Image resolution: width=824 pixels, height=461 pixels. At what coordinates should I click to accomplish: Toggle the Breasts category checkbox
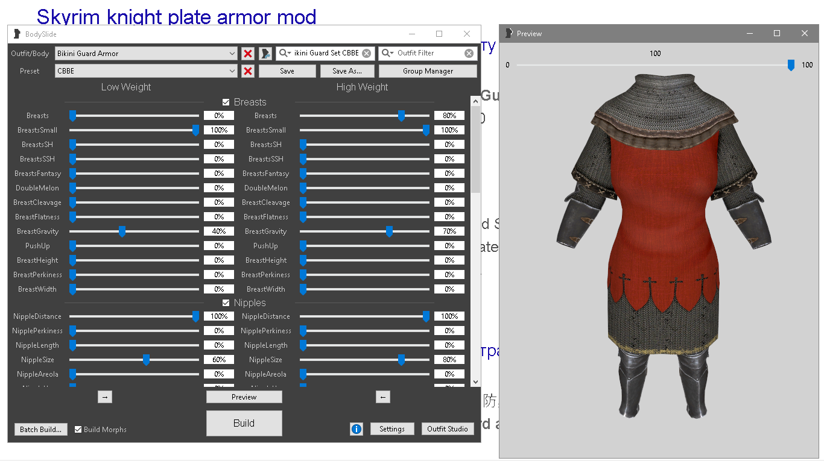point(226,102)
